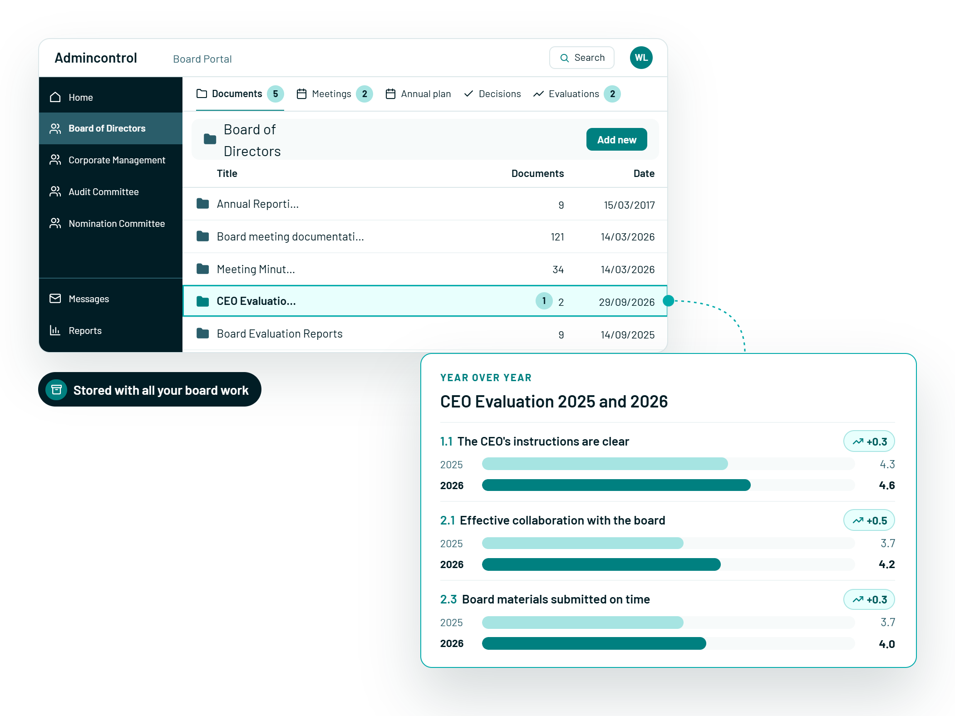Select Board of Directors in sidebar
Viewport: 955px width, 716px height.
click(111, 128)
